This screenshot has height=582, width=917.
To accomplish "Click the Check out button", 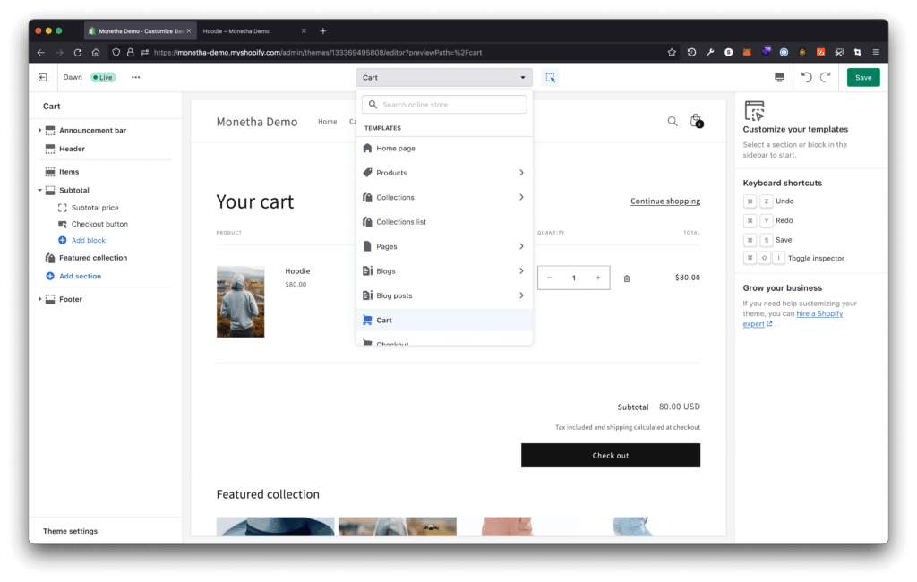I will (x=611, y=455).
